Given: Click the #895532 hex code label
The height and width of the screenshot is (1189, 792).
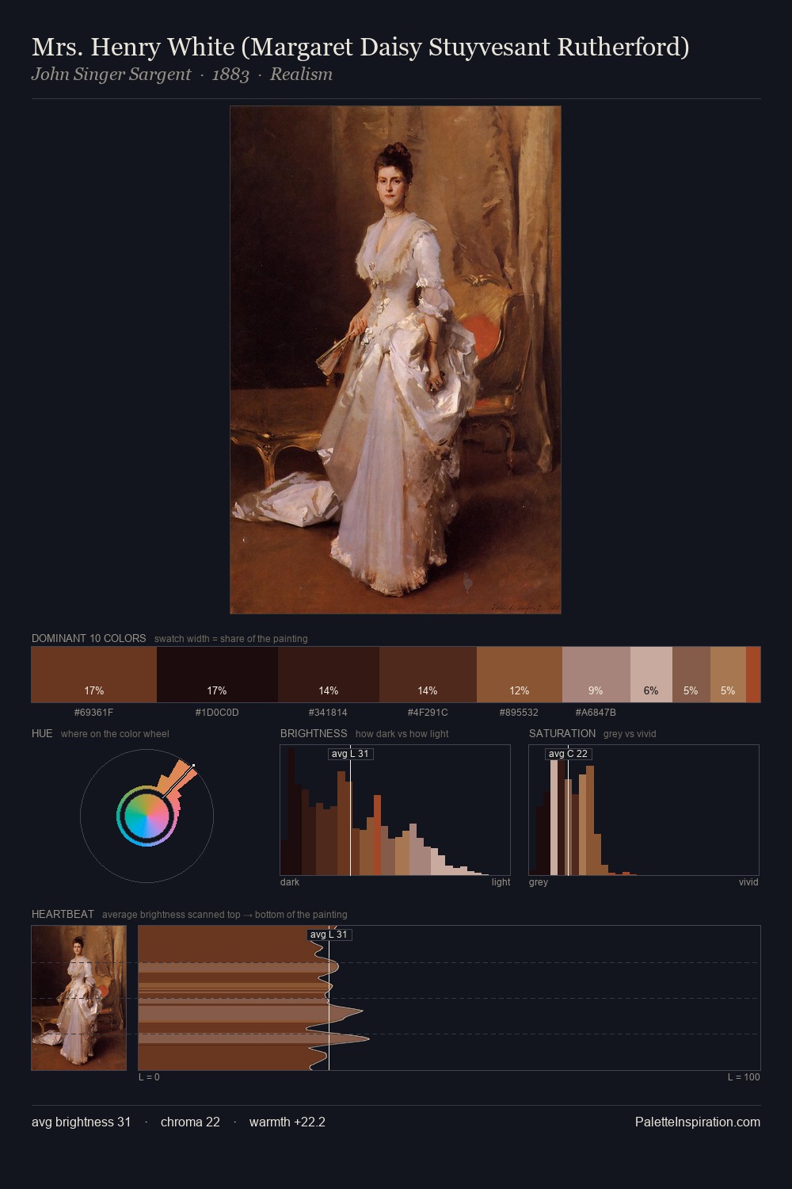Looking at the screenshot, I should 519,713.
